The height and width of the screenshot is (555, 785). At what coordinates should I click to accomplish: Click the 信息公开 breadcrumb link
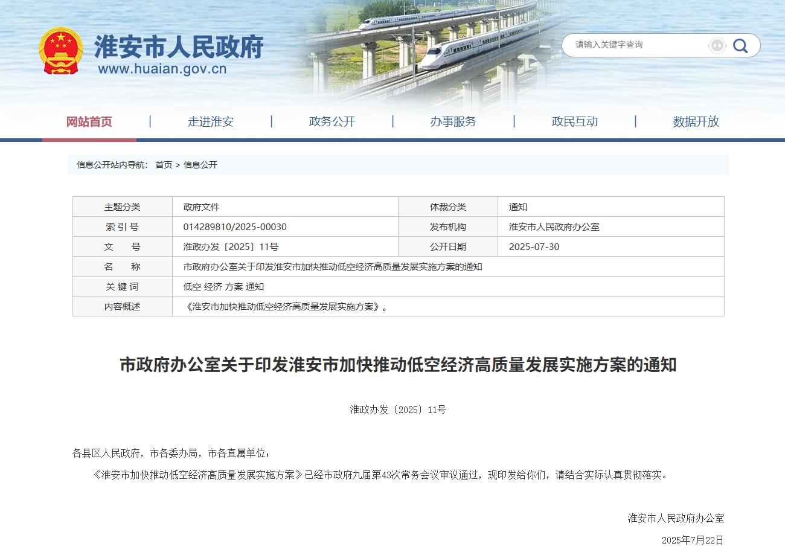(200, 165)
